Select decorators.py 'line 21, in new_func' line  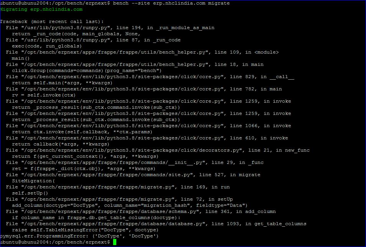click(158, 150)
